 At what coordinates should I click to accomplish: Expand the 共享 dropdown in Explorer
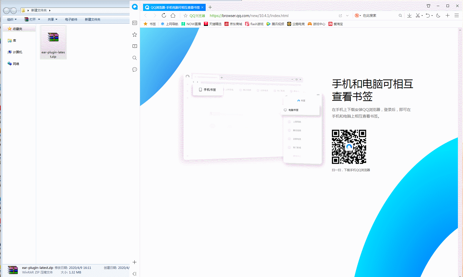point(52,19)
